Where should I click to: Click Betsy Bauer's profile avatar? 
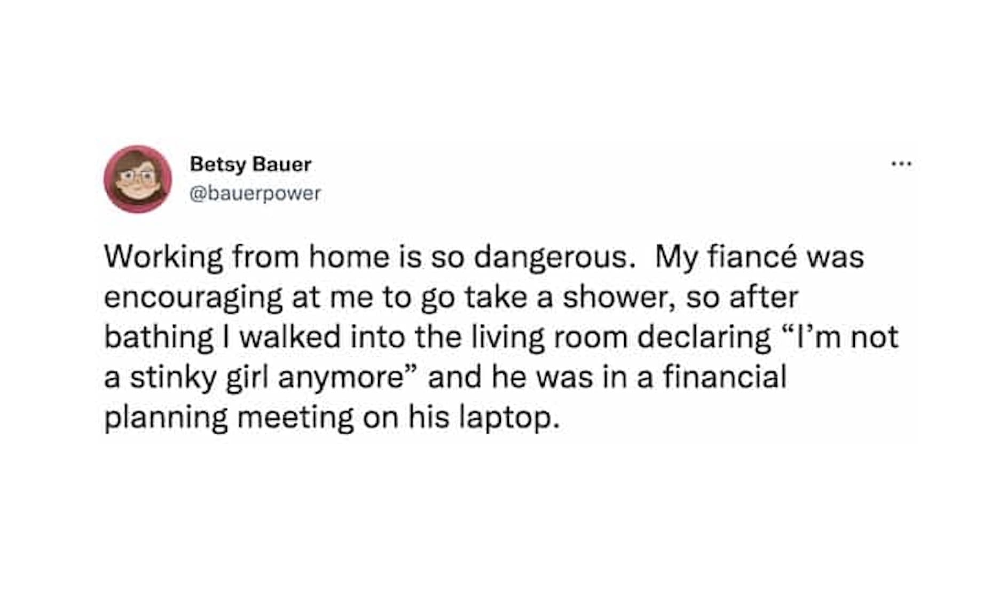[x=138, y=179]
